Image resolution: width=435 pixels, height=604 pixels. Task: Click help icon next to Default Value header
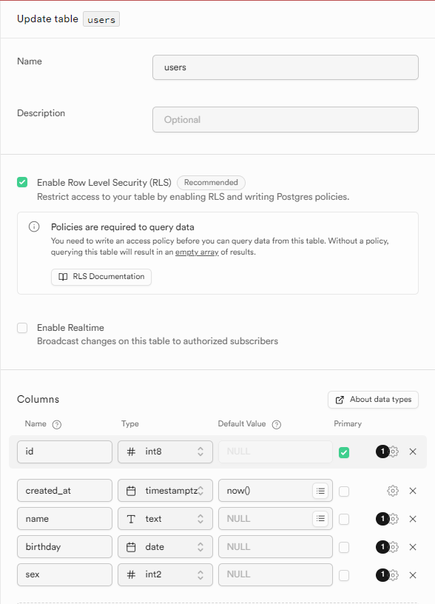point(277,424)
